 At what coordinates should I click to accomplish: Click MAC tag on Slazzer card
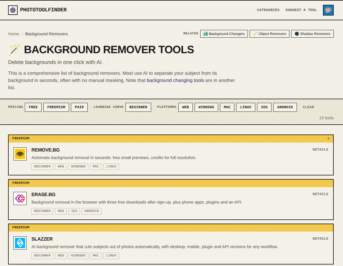95,256
